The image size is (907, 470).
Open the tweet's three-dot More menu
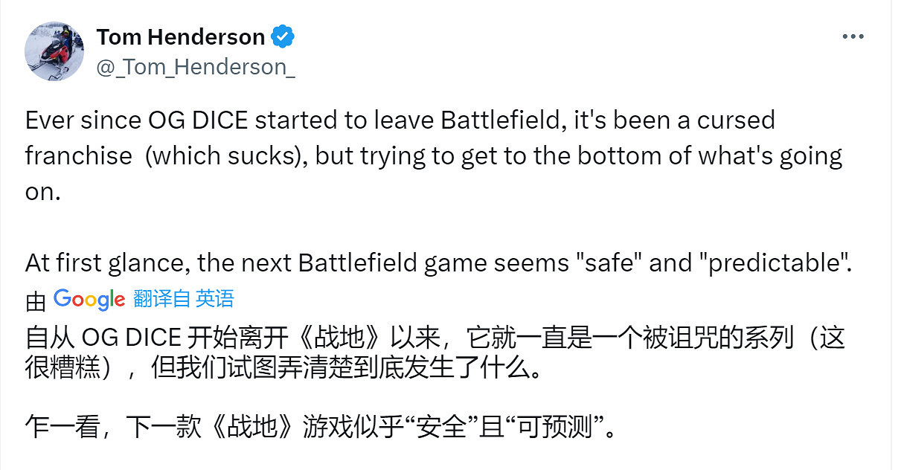click(x=852, y=36)
